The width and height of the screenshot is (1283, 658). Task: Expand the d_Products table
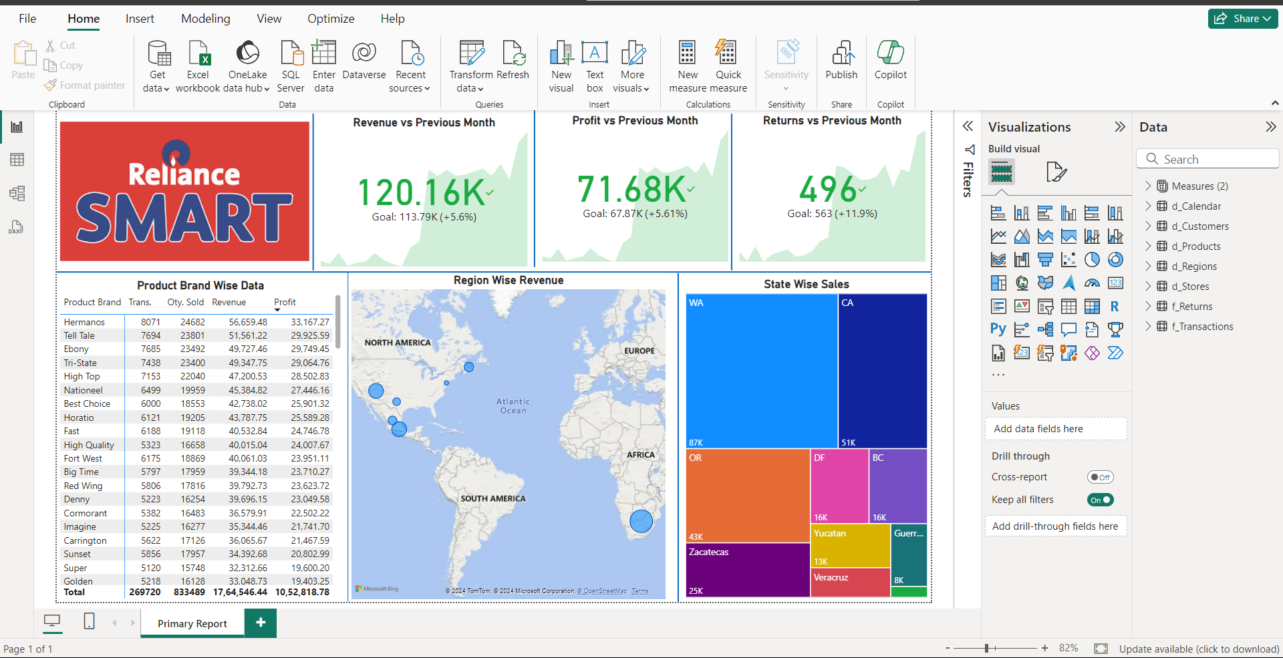tap(1148, 246)
